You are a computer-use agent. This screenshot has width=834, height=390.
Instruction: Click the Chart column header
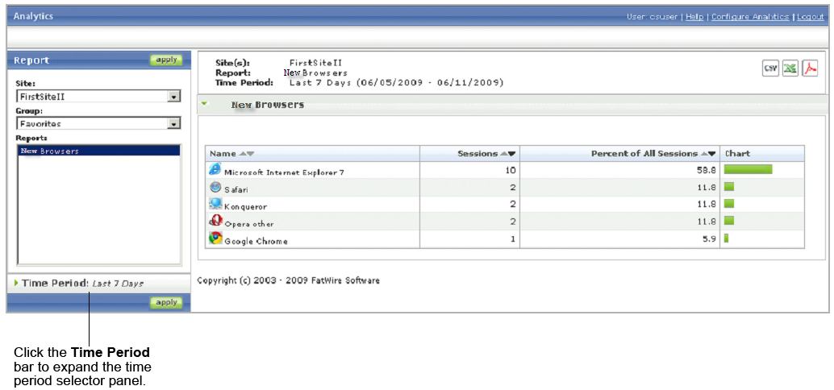point(737,154)
